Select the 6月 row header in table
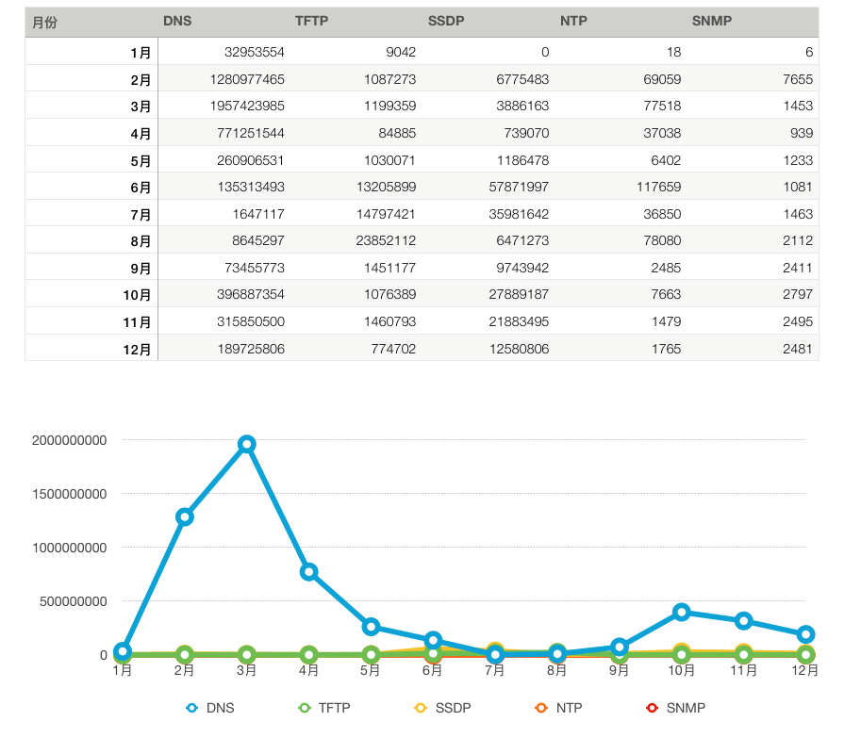This screenshot has width=861, height=738. coord(141,188)
